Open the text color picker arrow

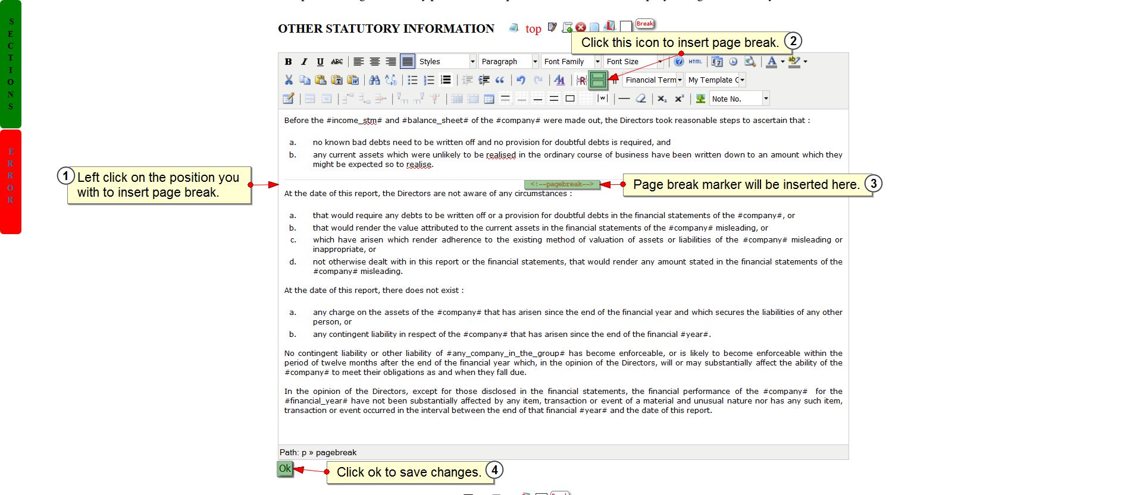point(782,62)
